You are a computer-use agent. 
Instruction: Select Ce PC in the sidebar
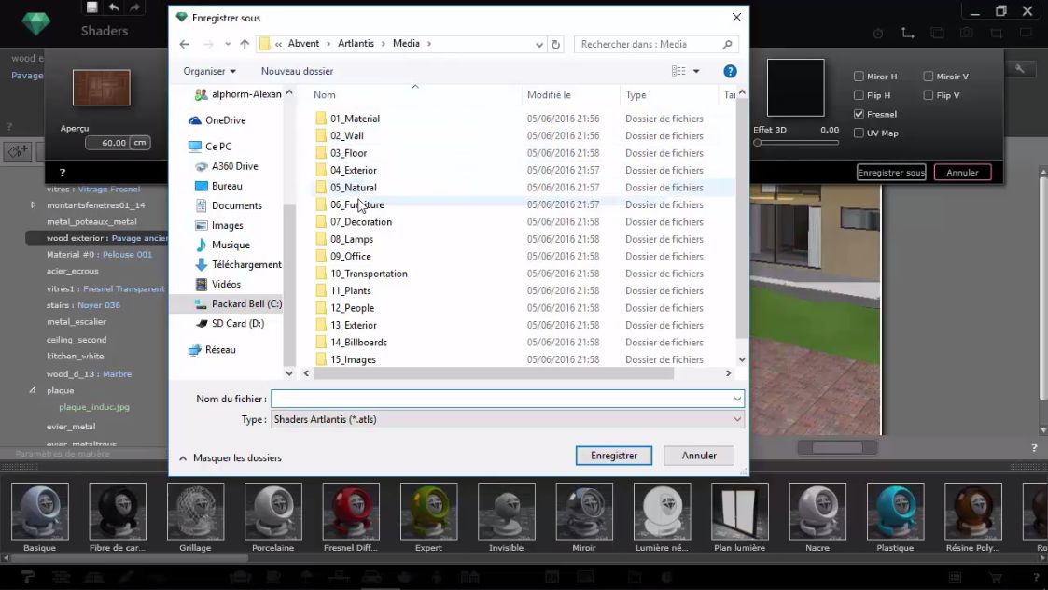click(217, 147)
